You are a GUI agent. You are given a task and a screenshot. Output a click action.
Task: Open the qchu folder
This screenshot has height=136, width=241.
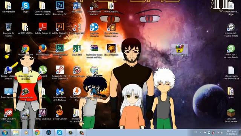click(x=231, y=93)
